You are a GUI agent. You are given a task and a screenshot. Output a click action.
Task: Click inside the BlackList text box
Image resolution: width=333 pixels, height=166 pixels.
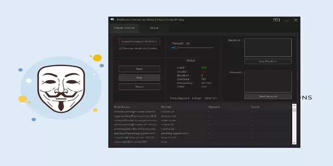click(x=268, y=47)
